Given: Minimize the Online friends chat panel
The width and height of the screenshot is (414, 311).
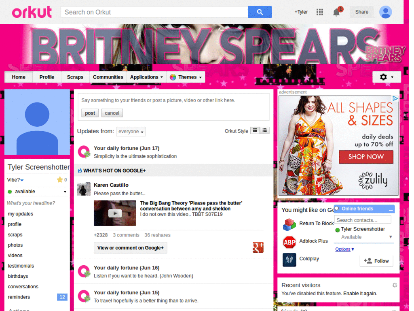Looking at the screenshot, I should pyautogui.click(x=391, y=209).
